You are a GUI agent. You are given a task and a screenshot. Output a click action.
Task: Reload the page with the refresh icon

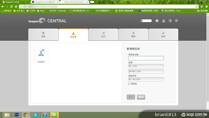11,7
